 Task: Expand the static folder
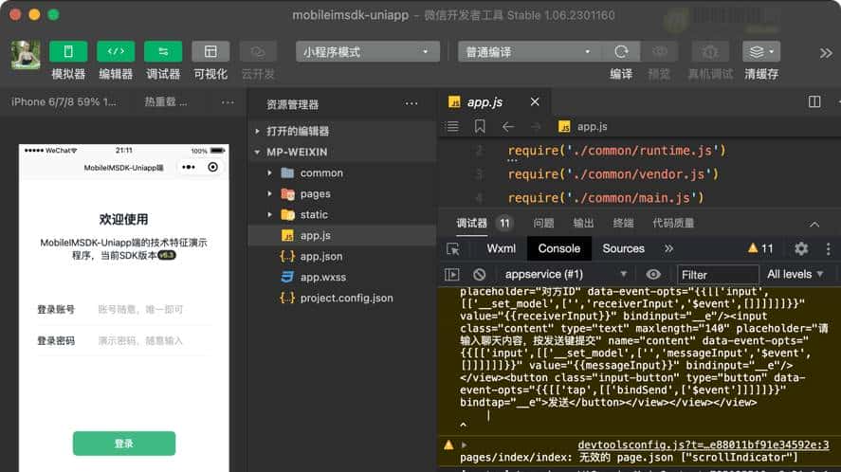[270, 214]
